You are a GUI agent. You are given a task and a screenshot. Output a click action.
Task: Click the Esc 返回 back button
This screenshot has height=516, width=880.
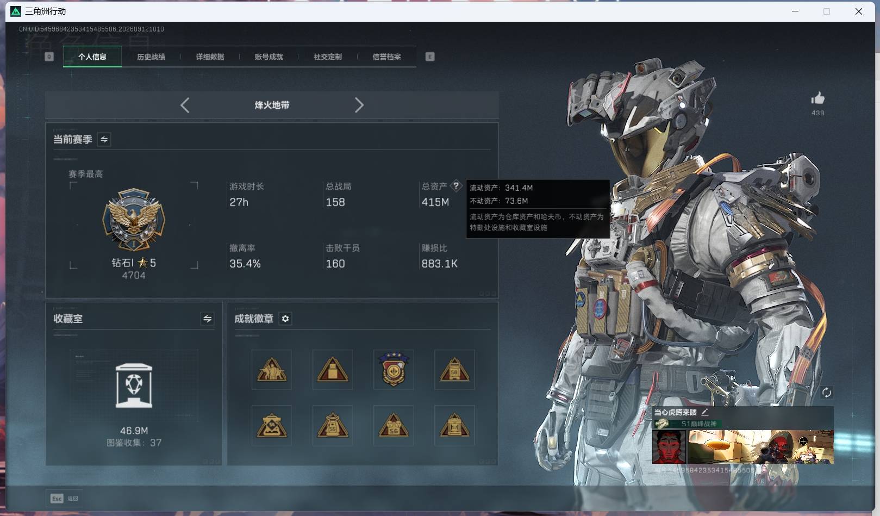click(x=64, y=499)
